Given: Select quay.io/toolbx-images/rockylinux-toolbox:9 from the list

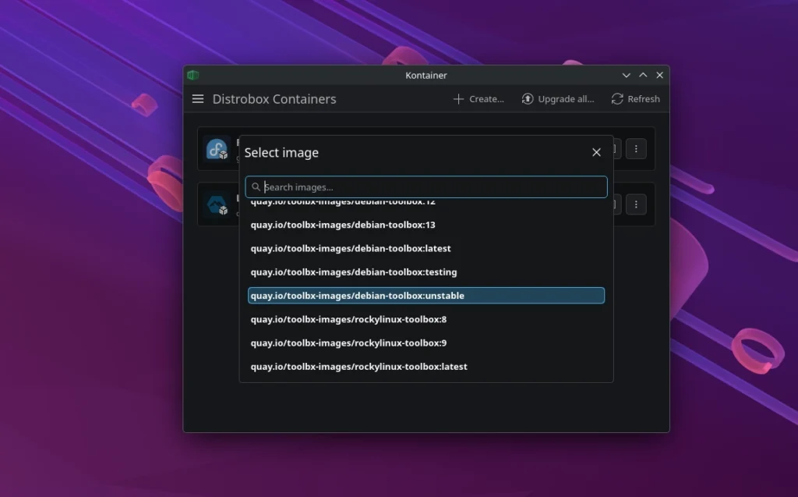Looking at the screenshot, I should [348, 343].
